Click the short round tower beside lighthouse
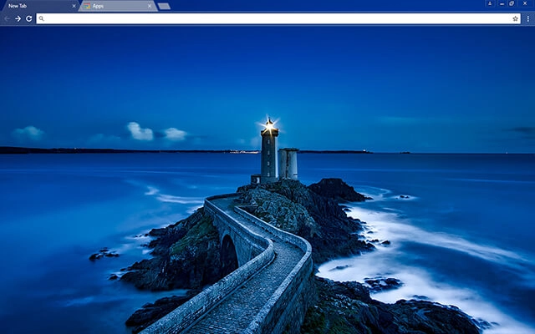 click(x=288, y=164)
